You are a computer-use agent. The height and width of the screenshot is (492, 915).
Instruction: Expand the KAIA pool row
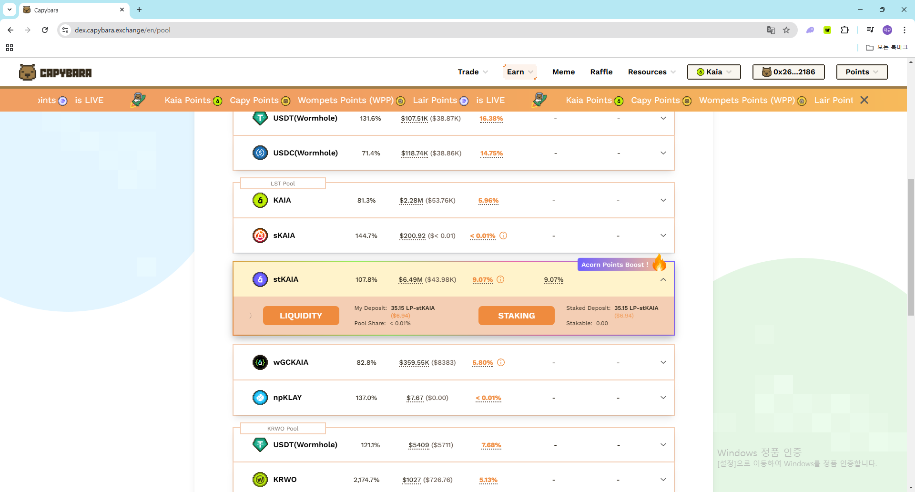[663, 200]
